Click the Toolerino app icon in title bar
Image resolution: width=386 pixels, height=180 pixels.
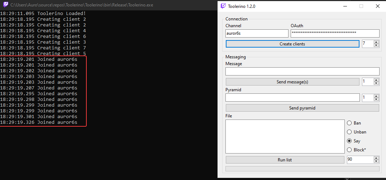click(223, 6)
